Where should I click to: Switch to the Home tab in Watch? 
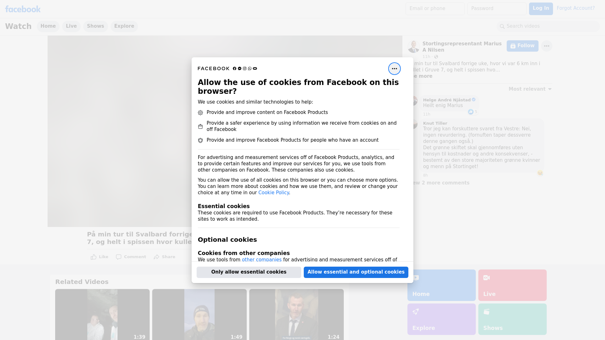pyautogui.click(x=48, y=26)
